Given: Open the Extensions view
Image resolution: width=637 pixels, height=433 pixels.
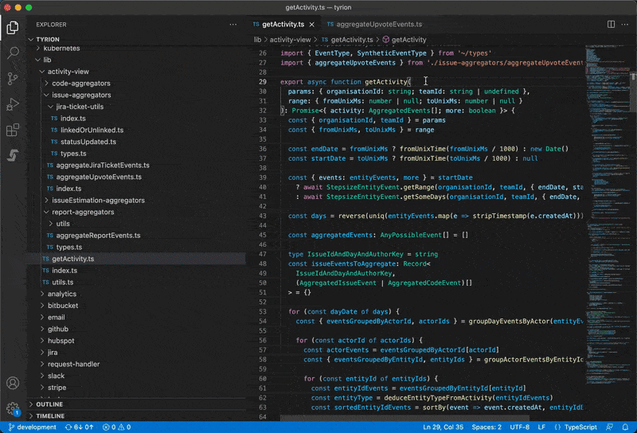Looking at the screenshot, I should pos(13,130).
